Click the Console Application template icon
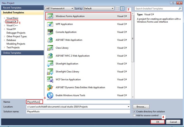Image resolution: width=184 pixels, height=127 pixels. pos(50,32)
